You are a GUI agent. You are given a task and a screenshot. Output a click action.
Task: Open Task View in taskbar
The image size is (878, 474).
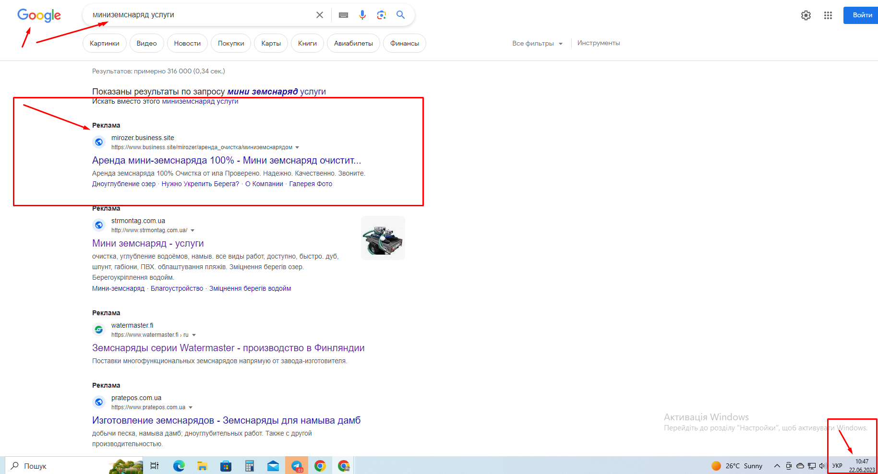click(x=155, y=466)
